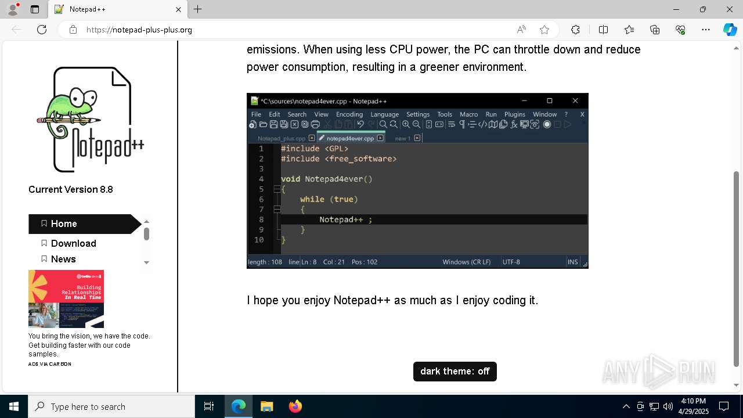Screen dimensions: 743x418
Task: Click the page vertical scrollbar thumb
Action: pos(736,269)
